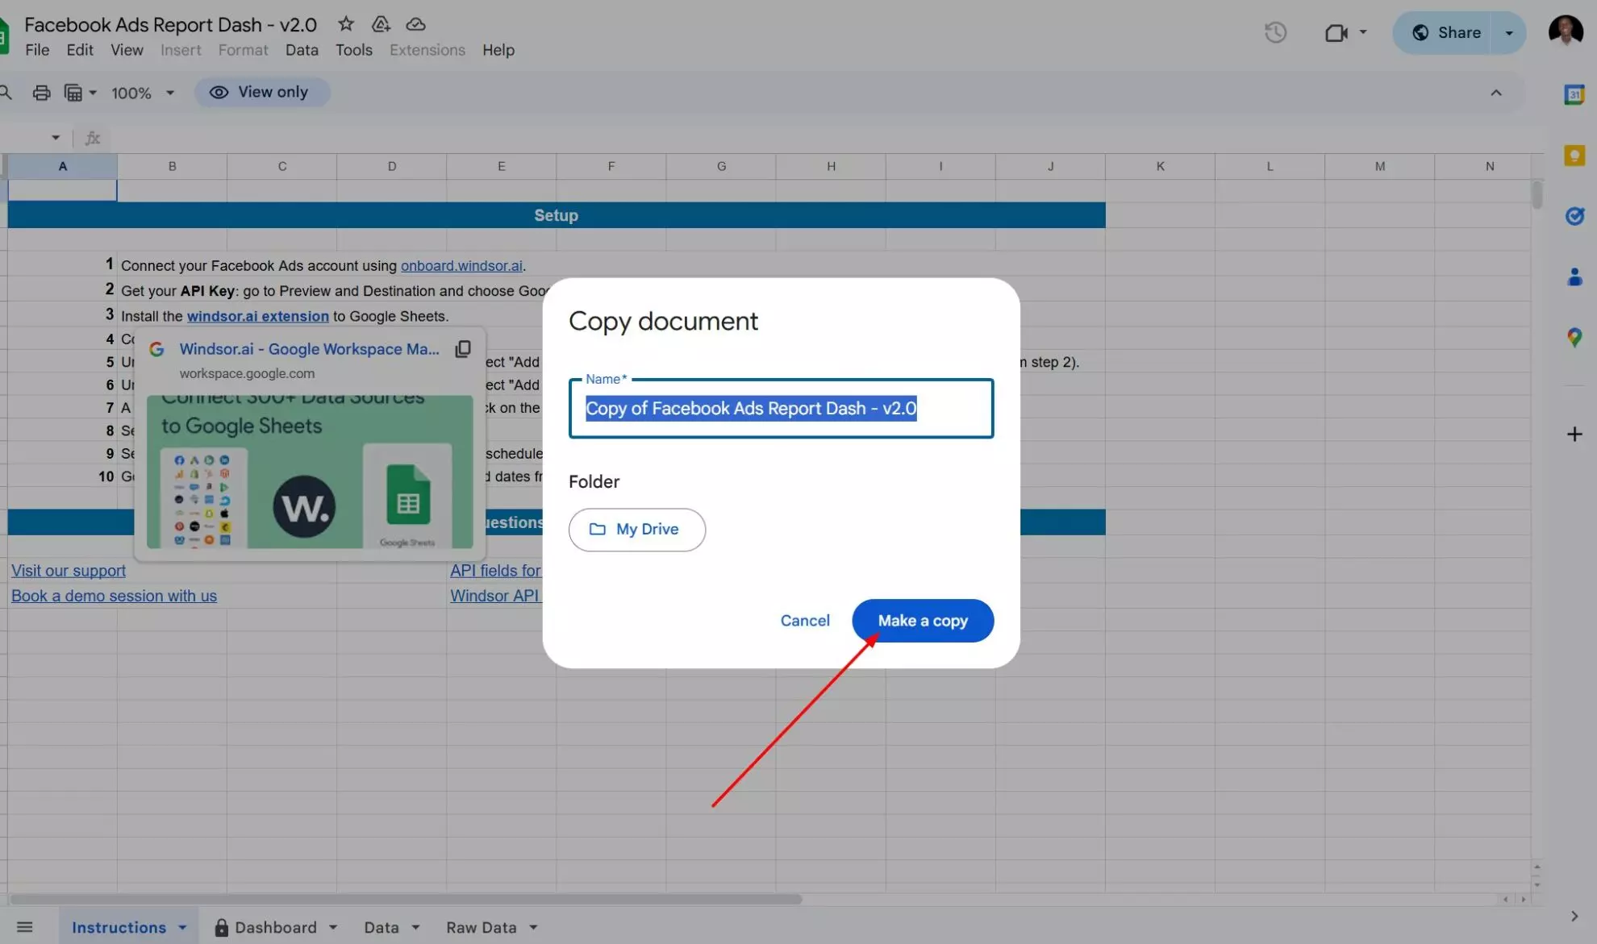The height and width of the screenshot is (944, 1597).
Task: Open the onboard.windsor.ai link
Action: pos(461,266)
